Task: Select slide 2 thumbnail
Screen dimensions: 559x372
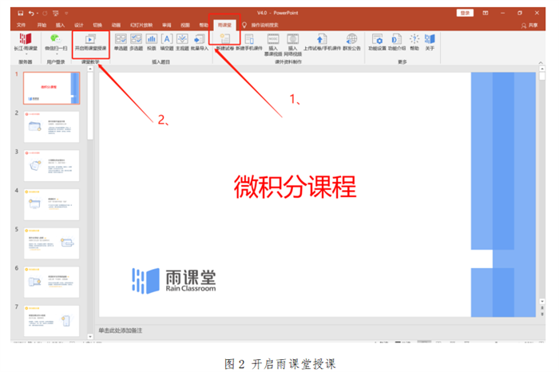Action: [x=52, y=127]
